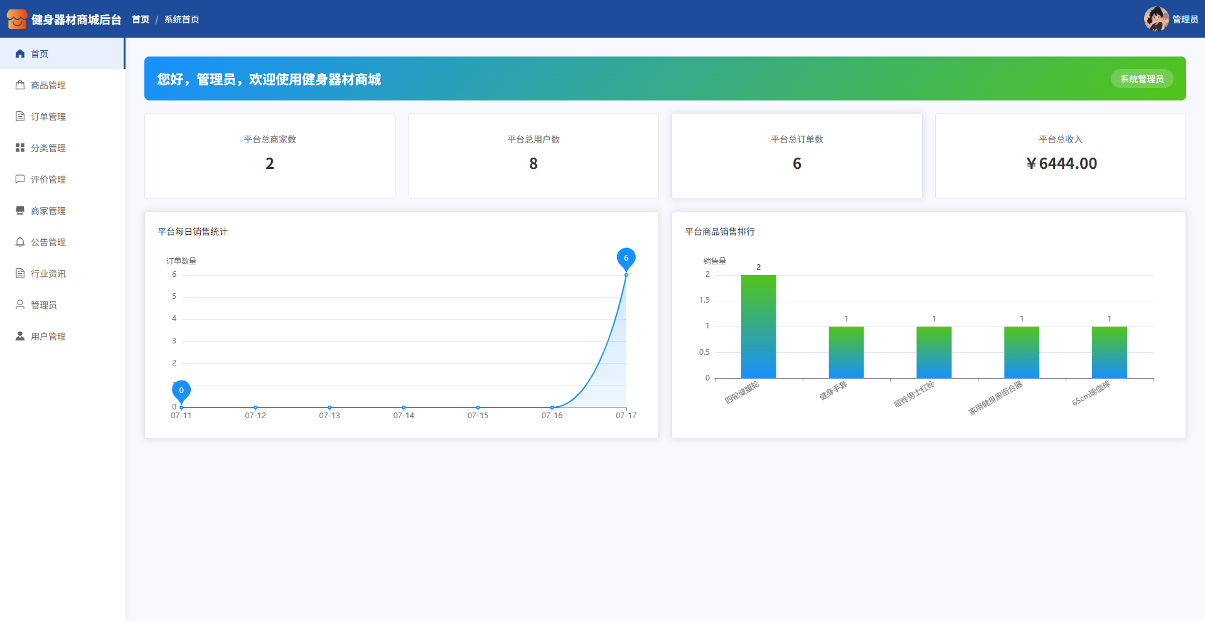Screen dimensions: 1205x621
Task: Click the bell icon beside 公告管理
Action: click(x=20, y=242)
